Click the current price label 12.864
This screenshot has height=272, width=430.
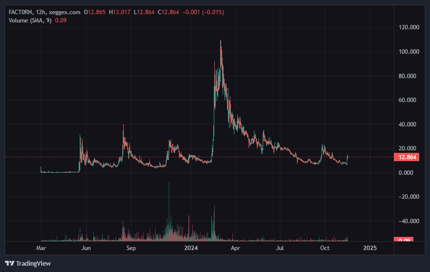point(407,157)
